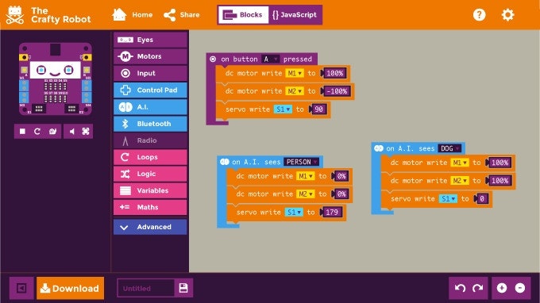Collapse the simulator panel
The image size is (540, 303).
[x=21, y=288]
